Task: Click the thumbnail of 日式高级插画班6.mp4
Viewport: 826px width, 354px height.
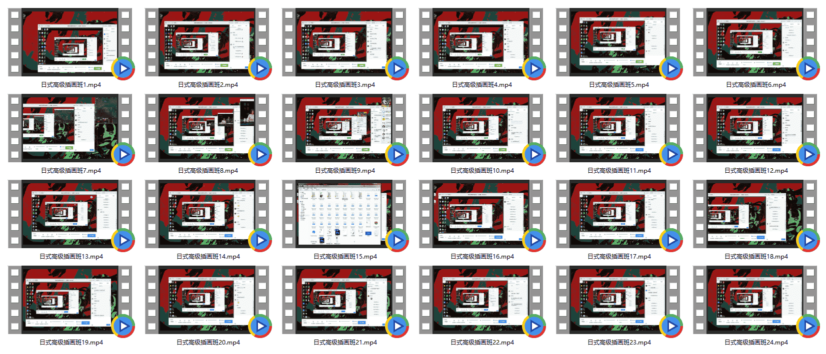Action: [x=755, y=42]
